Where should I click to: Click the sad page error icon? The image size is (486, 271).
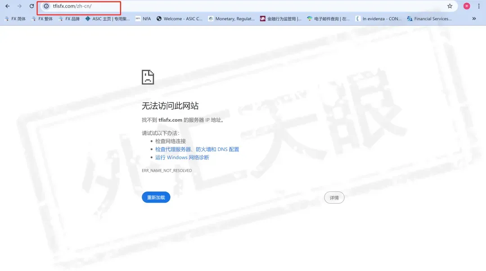pyautogui.click(x=148, y=77)
